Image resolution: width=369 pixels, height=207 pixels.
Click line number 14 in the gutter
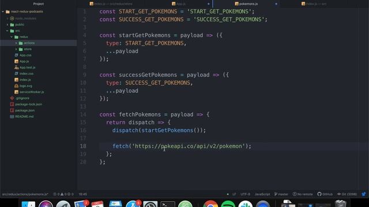pos(83,114)
